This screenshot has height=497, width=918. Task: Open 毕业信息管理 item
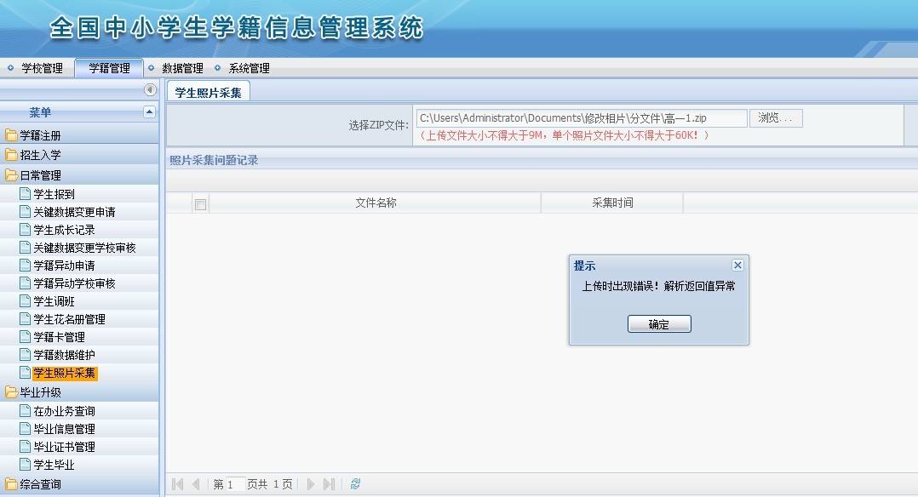(x=64, y=429)
